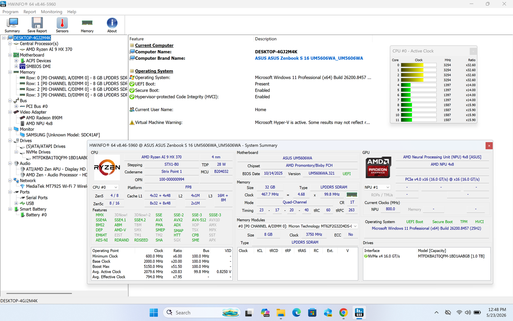Viewport: 513px width, 321px height.
Task: Expand the ACPI Devices node
Action: click(16, 61)
